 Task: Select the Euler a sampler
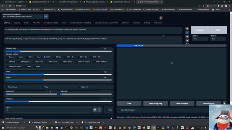[x=10, y=57]
